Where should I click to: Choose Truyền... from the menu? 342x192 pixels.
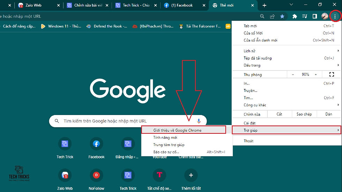coord(287,91)
